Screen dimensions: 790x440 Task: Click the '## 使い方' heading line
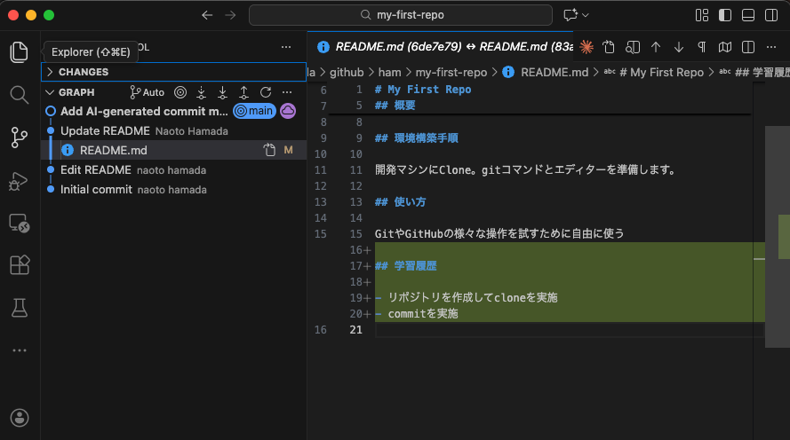point(401,201)
